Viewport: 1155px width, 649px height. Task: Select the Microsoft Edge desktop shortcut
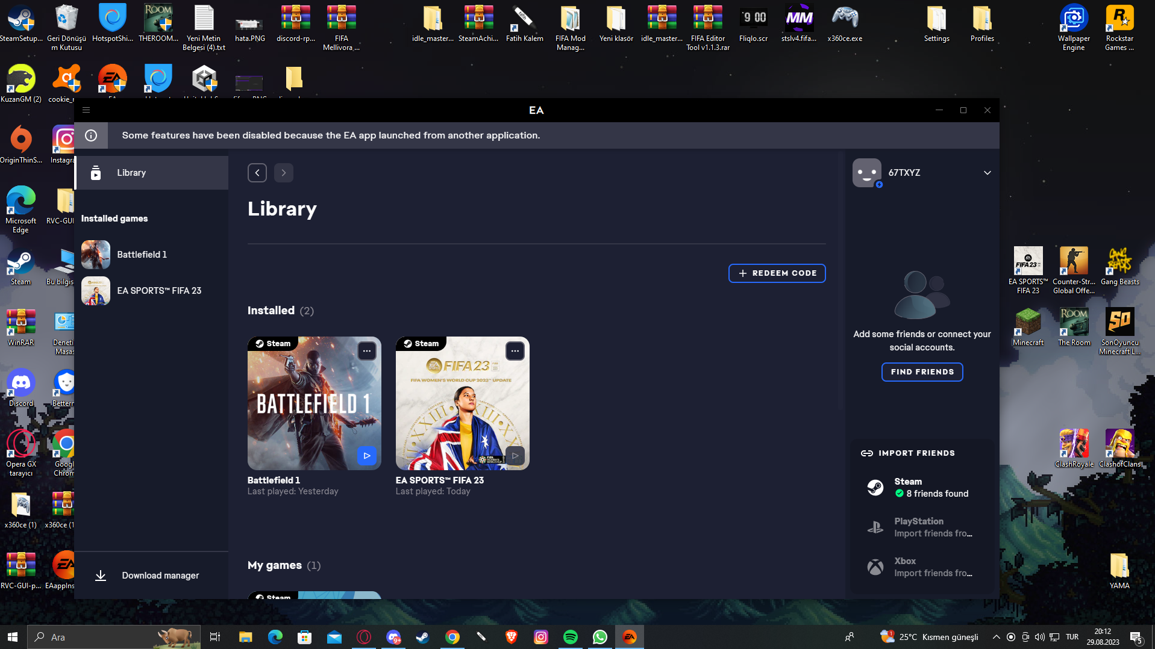coord(21,210)
